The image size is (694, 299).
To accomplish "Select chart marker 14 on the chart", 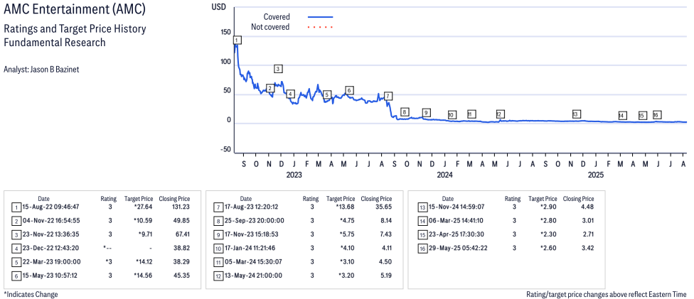I will (x=622, y=116).
